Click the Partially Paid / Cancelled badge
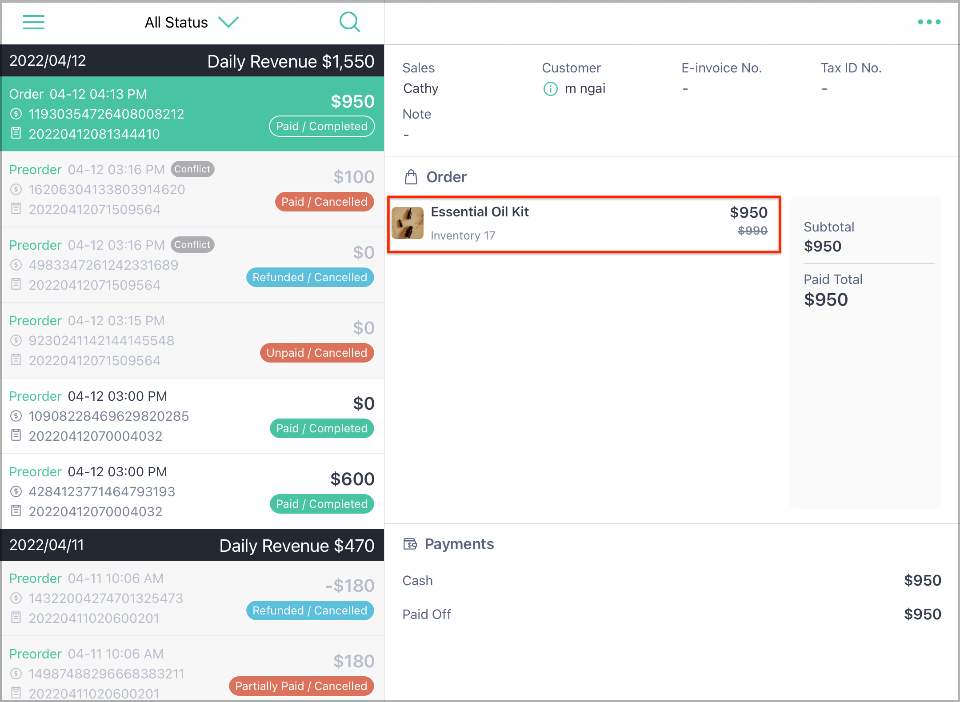 point(301,686)
